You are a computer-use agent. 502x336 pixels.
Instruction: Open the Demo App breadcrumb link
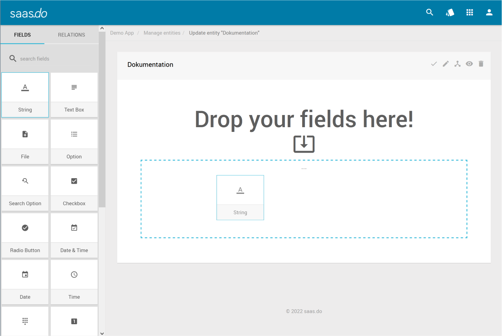tap(122, 33)
